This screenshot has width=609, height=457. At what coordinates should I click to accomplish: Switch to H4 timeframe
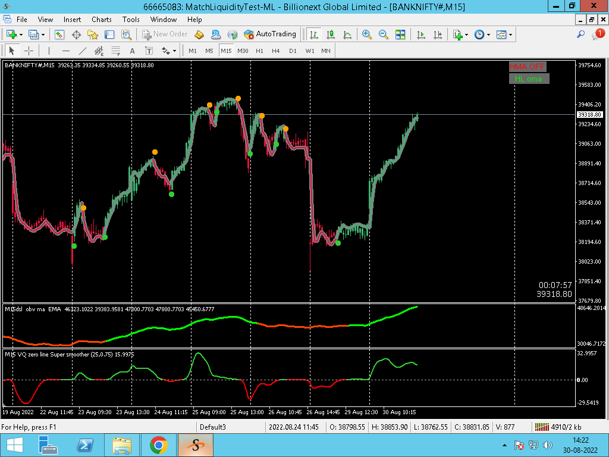coord(276,51)
